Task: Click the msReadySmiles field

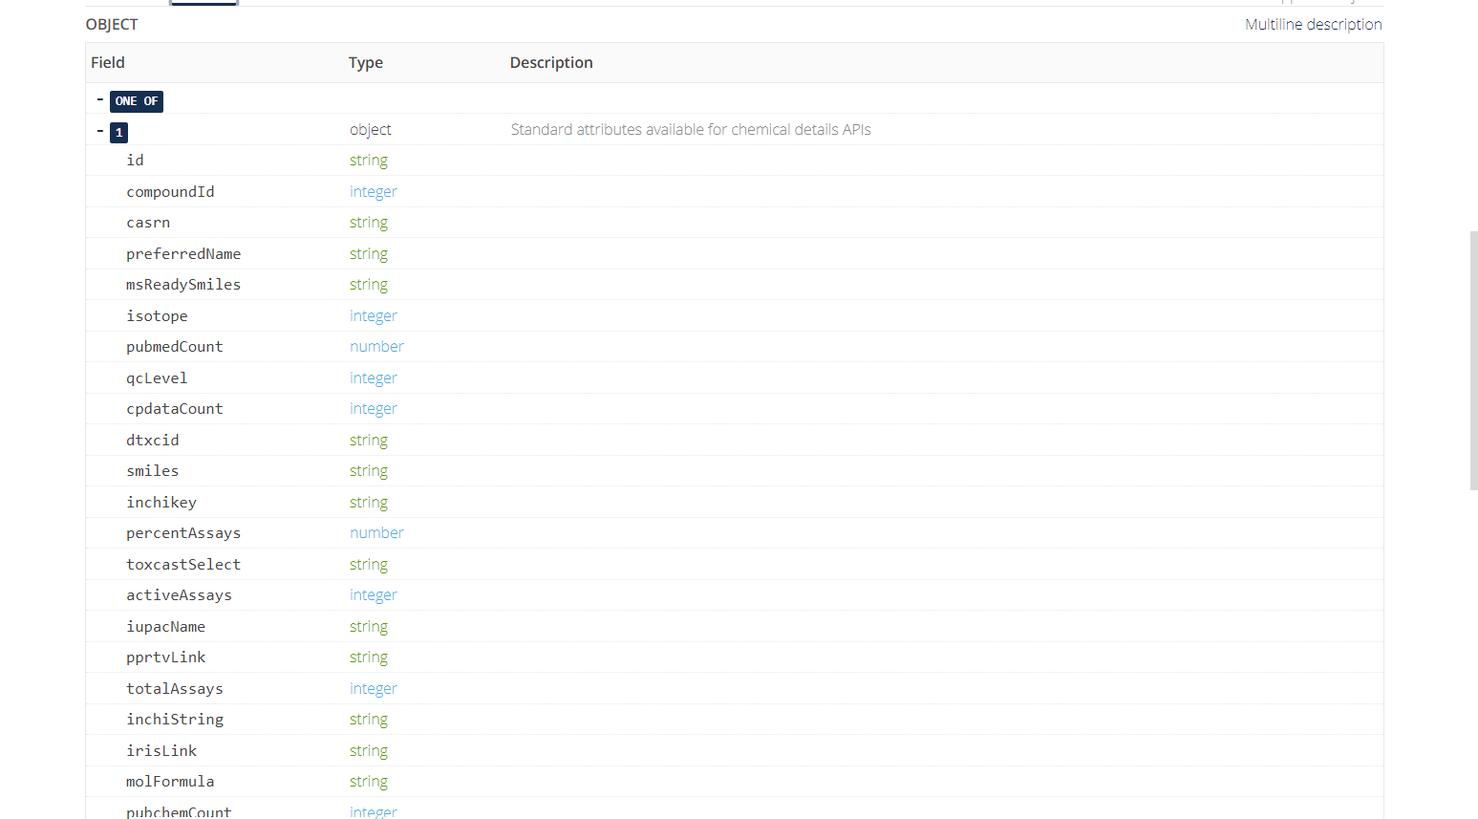Action: [183, 285]
